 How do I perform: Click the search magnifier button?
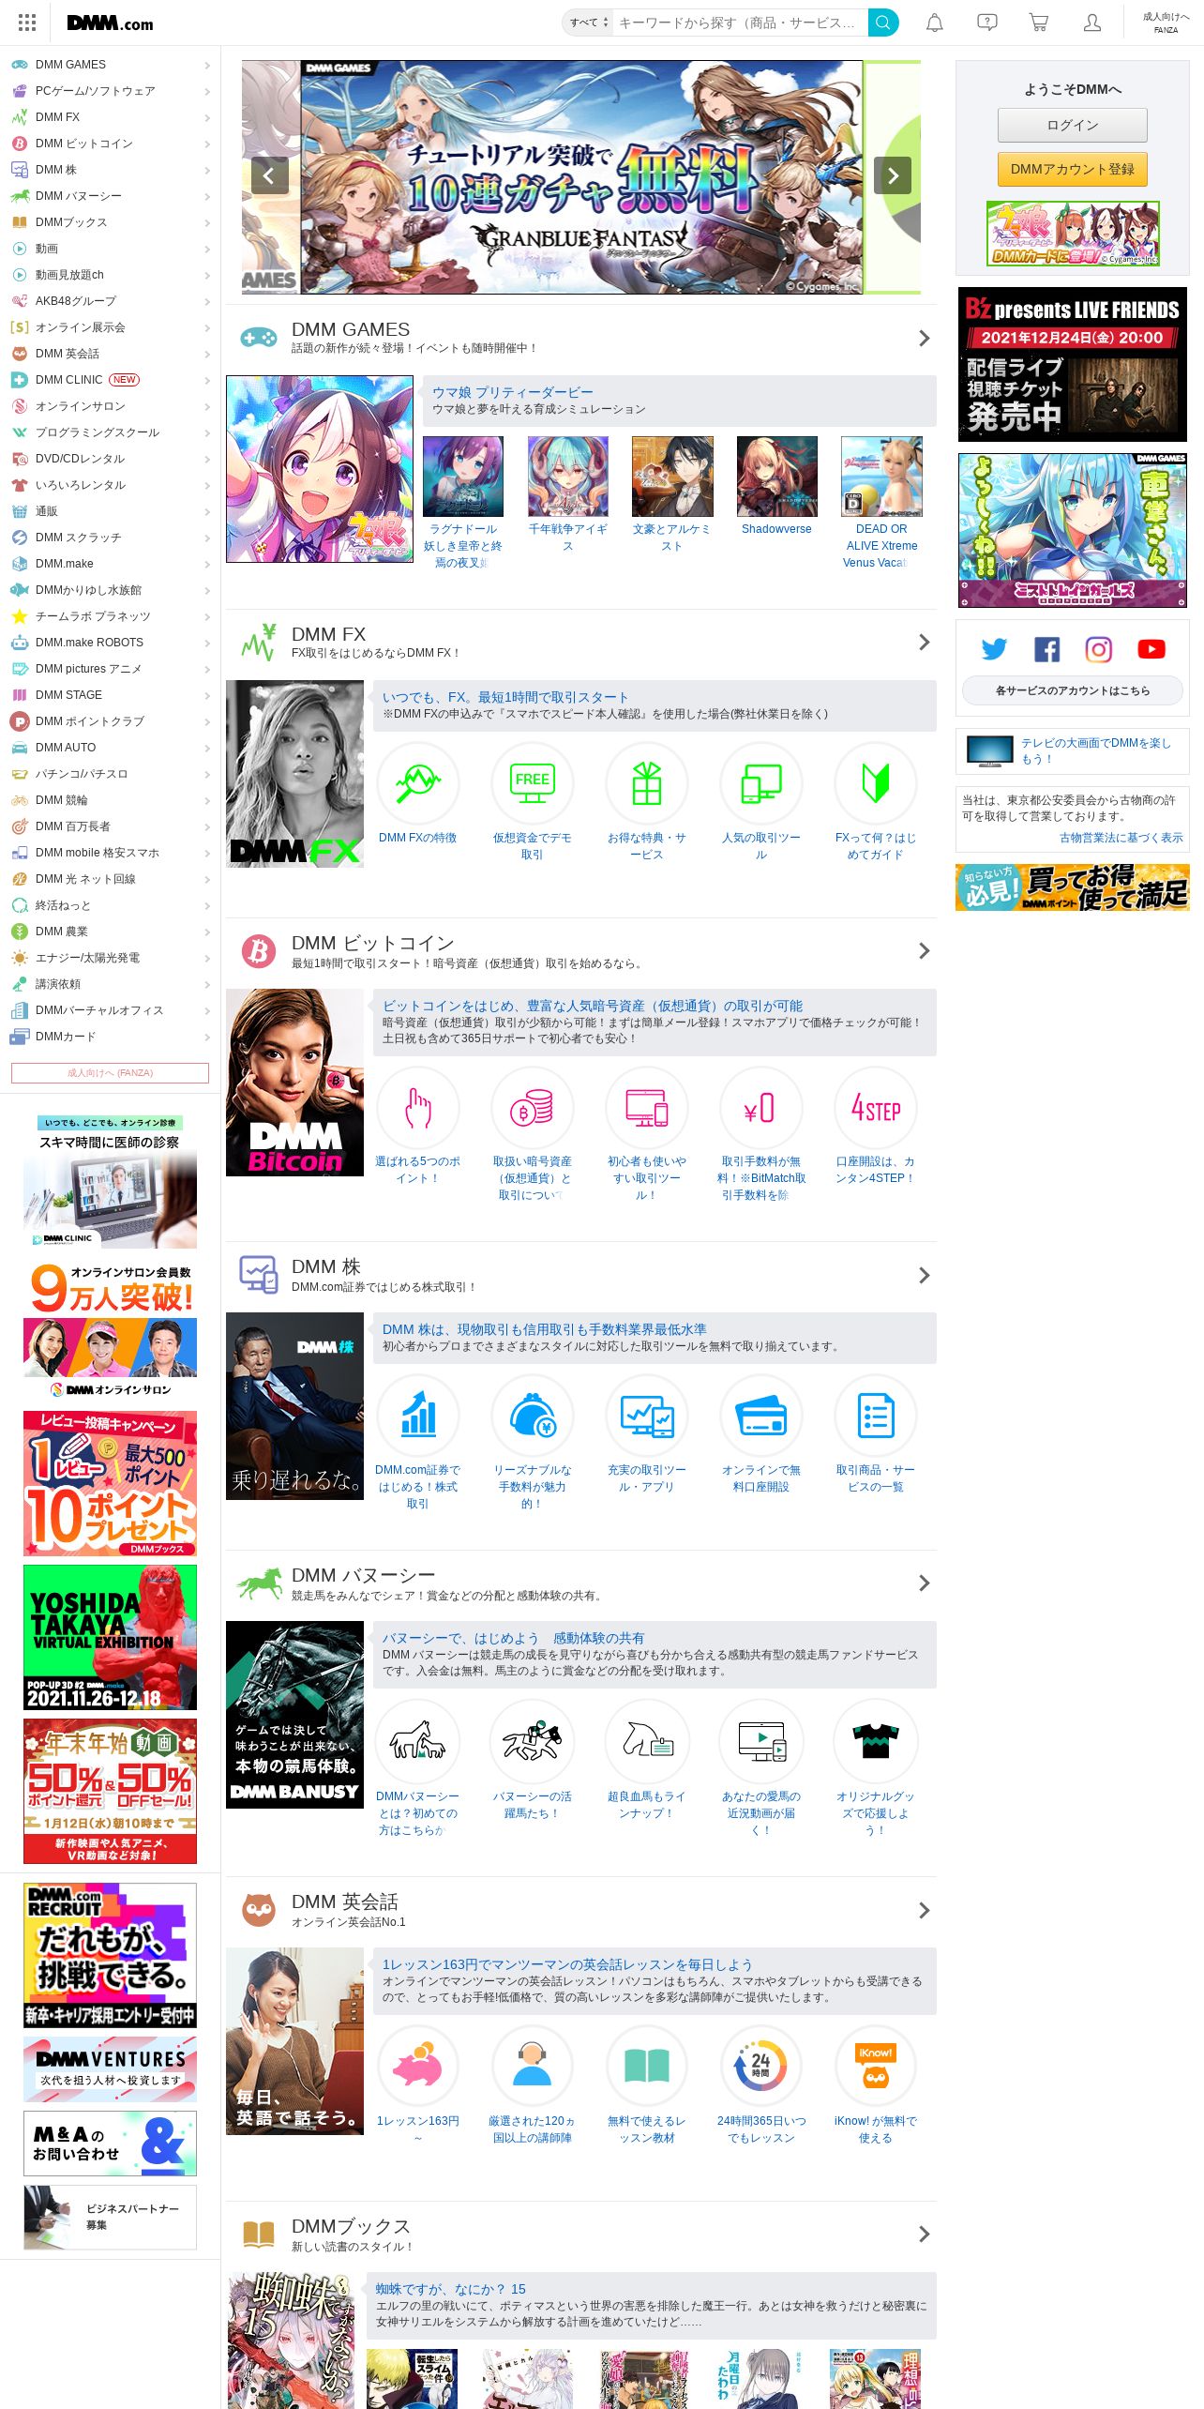click(x=882, y=23)
